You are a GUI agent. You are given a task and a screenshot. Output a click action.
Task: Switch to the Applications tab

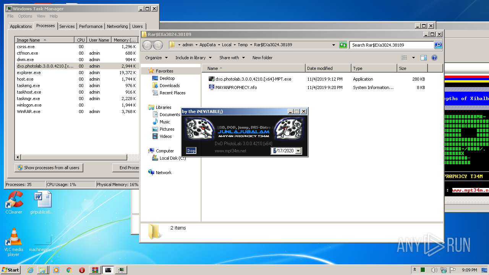[21, 26]
